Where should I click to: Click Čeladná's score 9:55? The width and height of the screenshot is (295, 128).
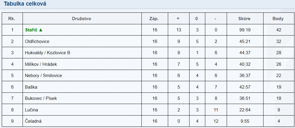[x=244, y=121]
